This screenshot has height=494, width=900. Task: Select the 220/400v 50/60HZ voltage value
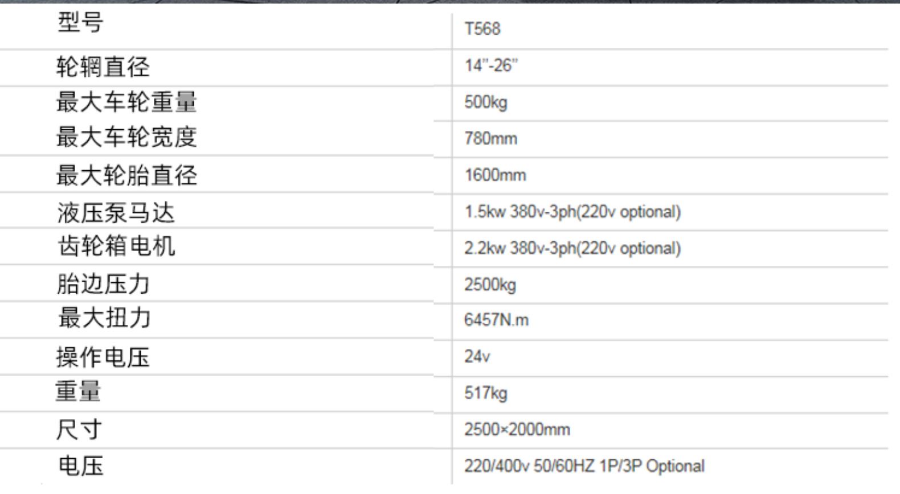[584, 466]
